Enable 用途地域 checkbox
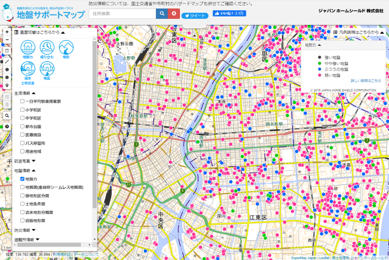Screen dimensions: 389x260 (x=22, y=151)
